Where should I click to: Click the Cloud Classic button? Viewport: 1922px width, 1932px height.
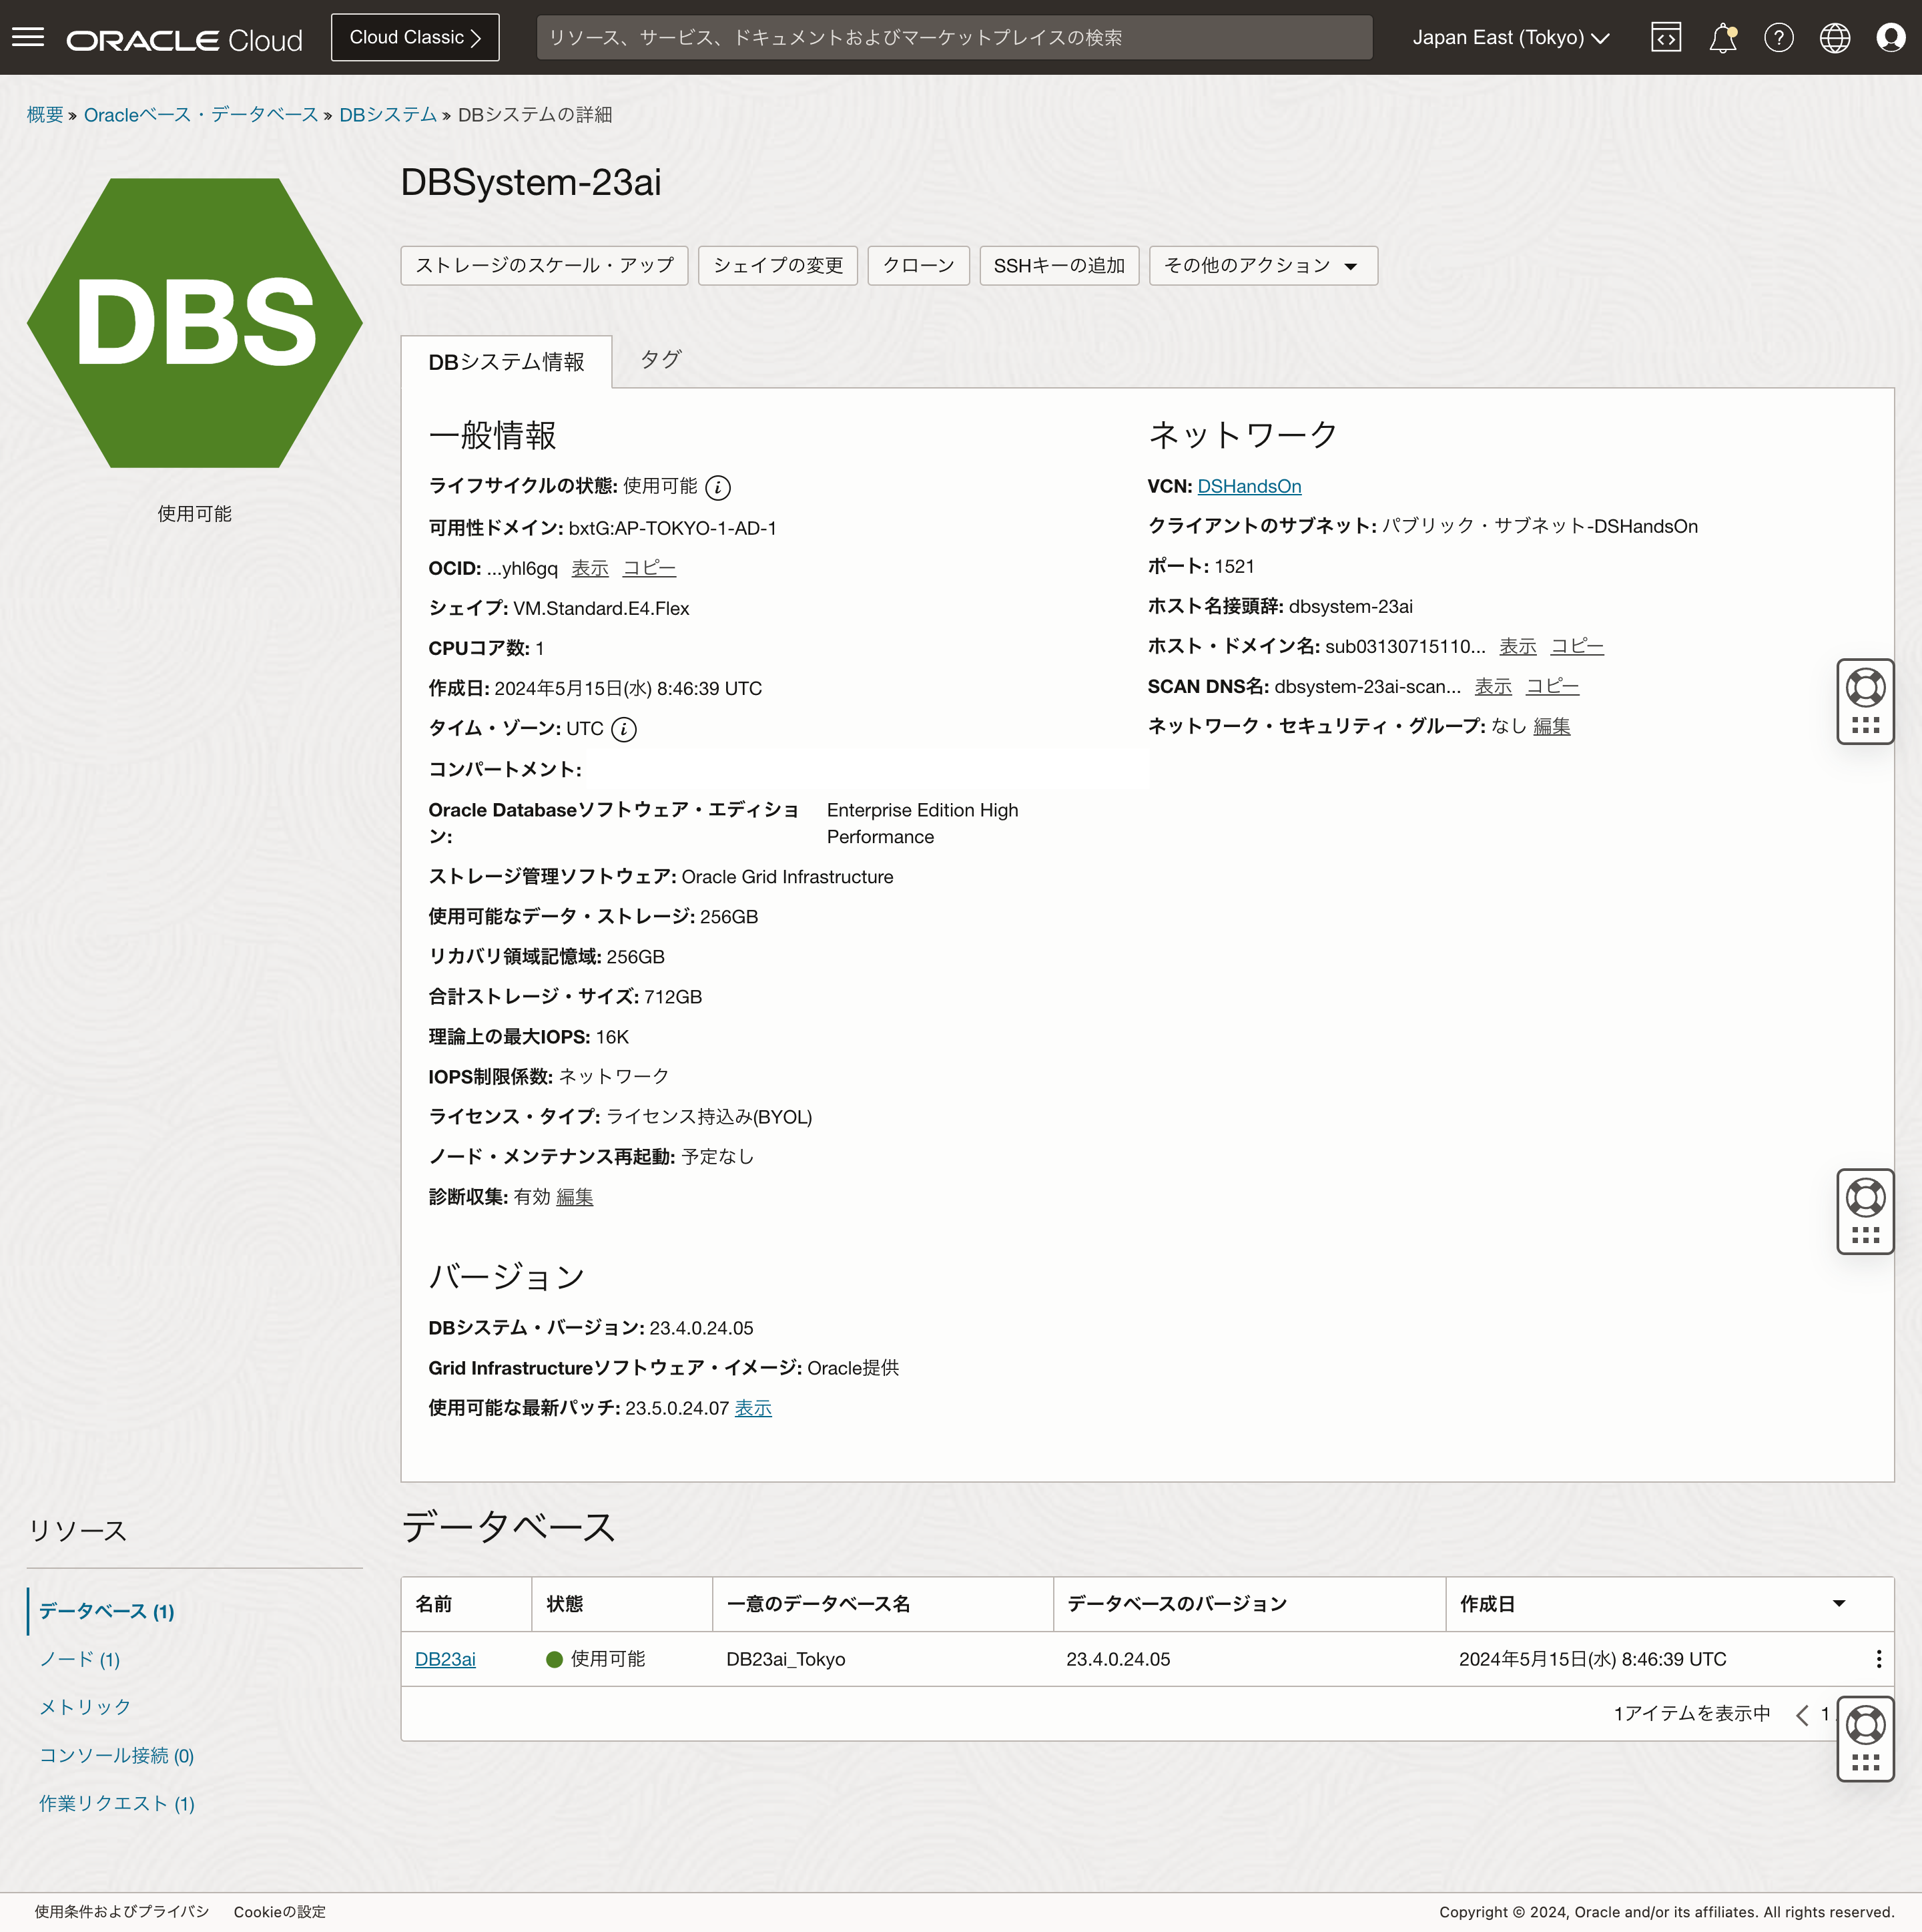point(415,38)
